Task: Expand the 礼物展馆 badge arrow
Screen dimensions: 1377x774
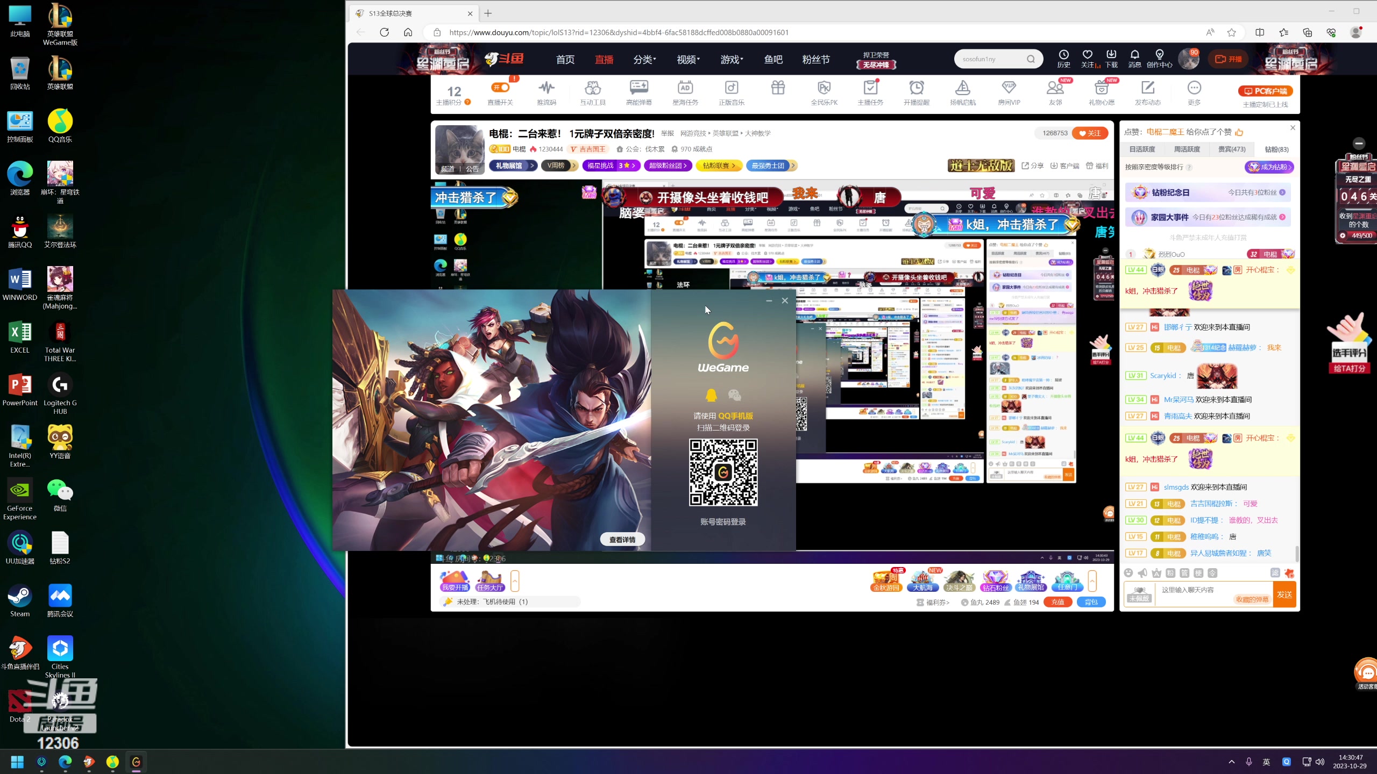Action: 532,166
